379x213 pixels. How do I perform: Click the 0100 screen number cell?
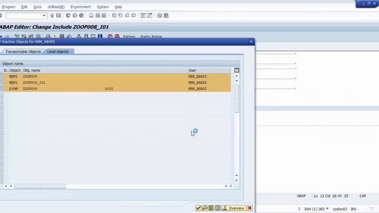(109, 89)
